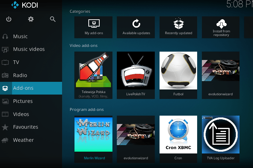Open the Pictures menu item
Screen dimensions: 253x168
31,101
